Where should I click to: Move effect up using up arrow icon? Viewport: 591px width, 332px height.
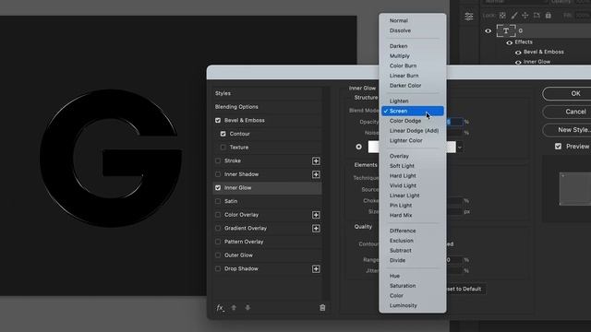point(234,307)
